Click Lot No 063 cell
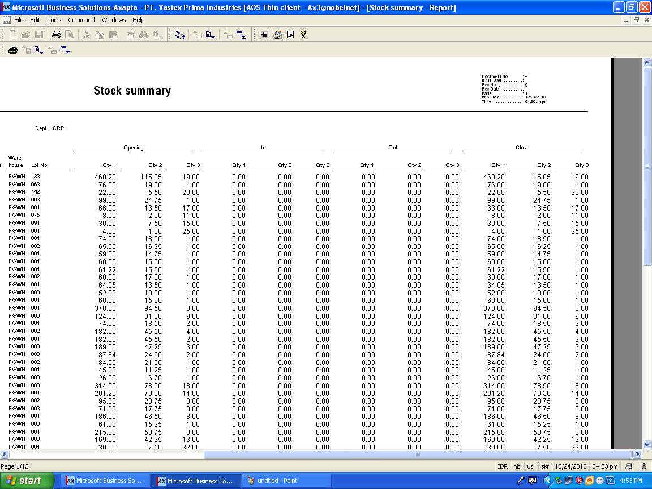This screenshot has height=489, width=652. pyautogui.click(x=35, y=184)
